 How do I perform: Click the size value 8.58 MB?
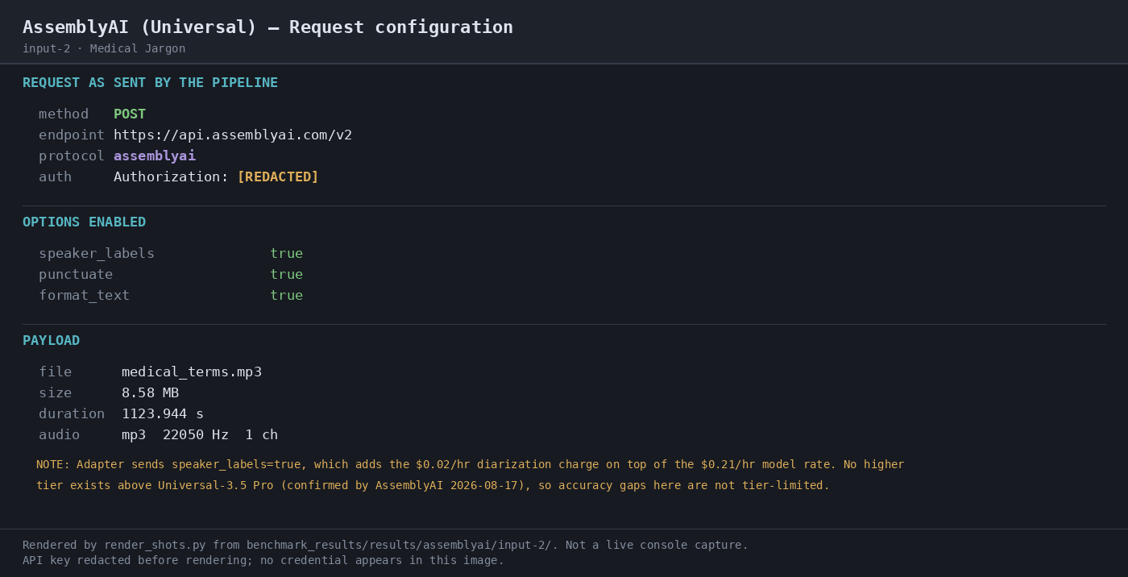pyautogui.click(x=150, y=393)
